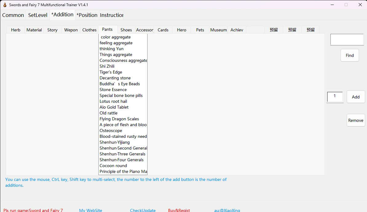
Task: Minimize the trainer window
Action: click(x=332, y=5)
